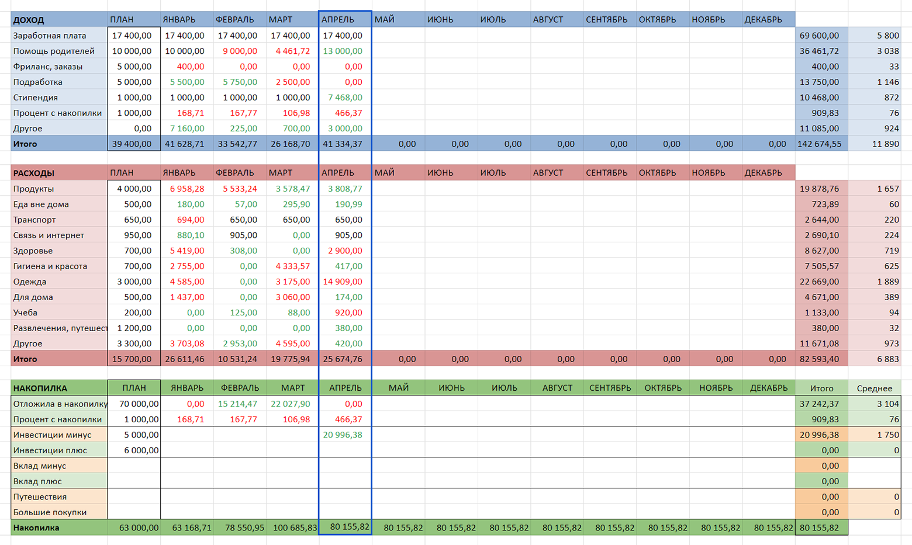Screen dimensions: 912x545
Task: Select the Гигиена и красота label
Action: pyautogui.click(x=59, y=266)
